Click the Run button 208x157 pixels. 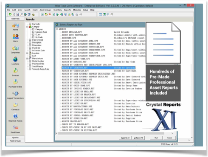click(x=156, y=138)
